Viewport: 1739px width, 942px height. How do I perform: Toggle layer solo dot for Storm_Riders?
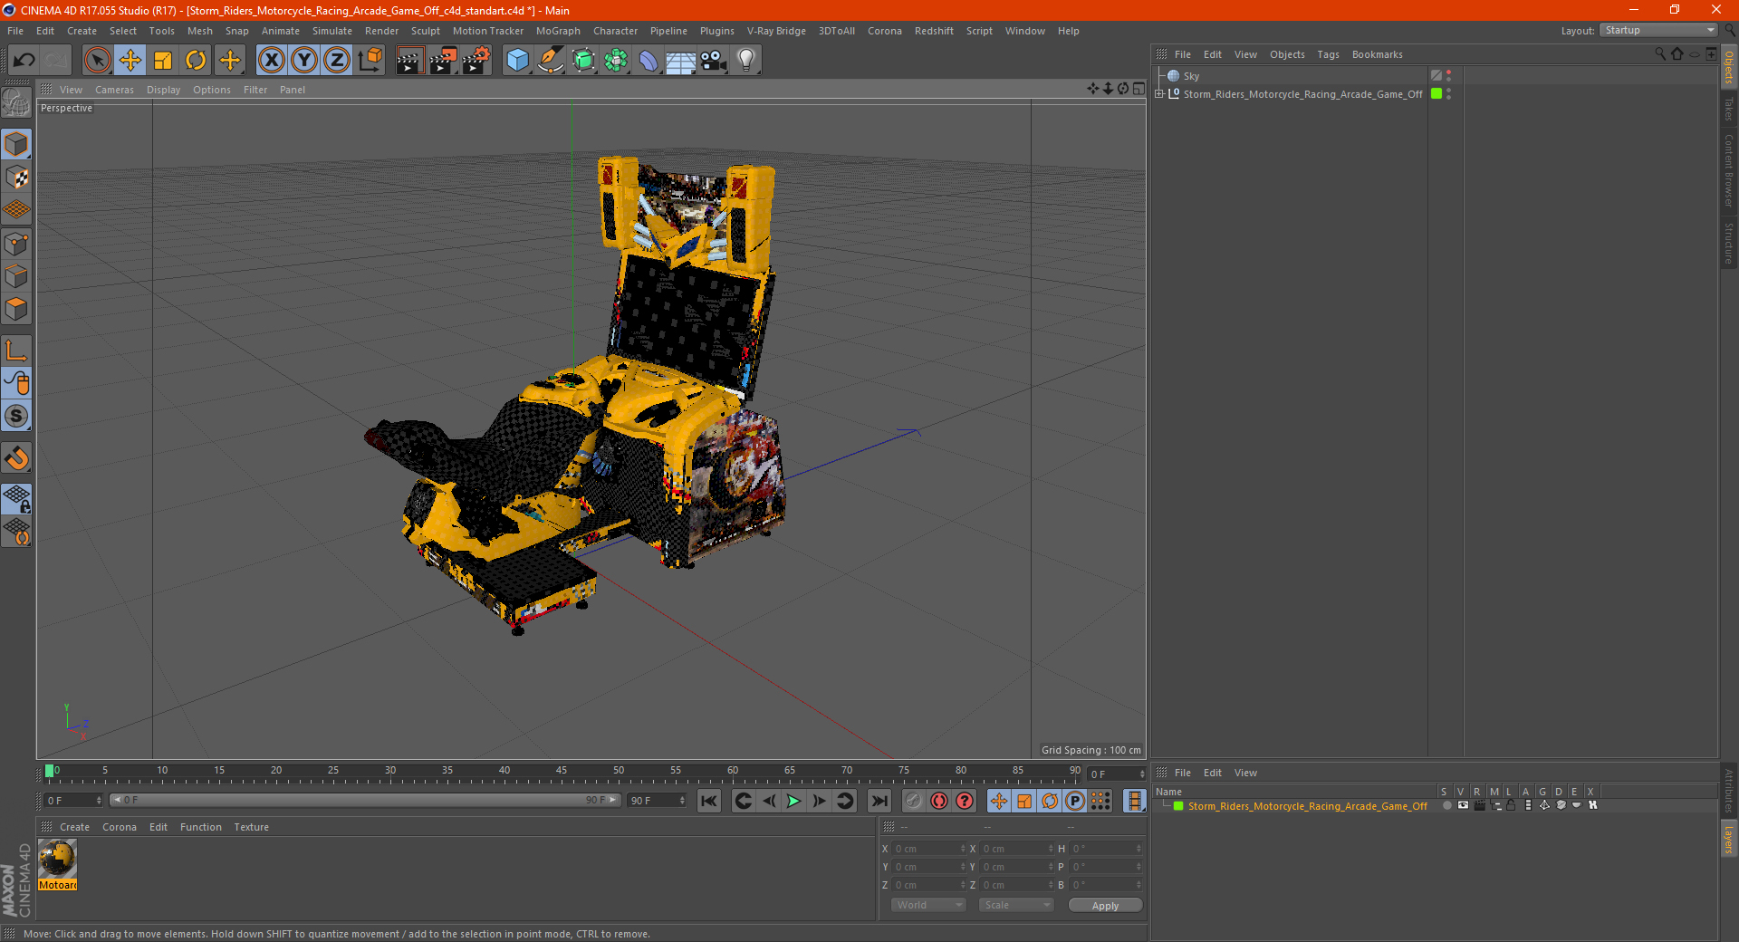1446,805
